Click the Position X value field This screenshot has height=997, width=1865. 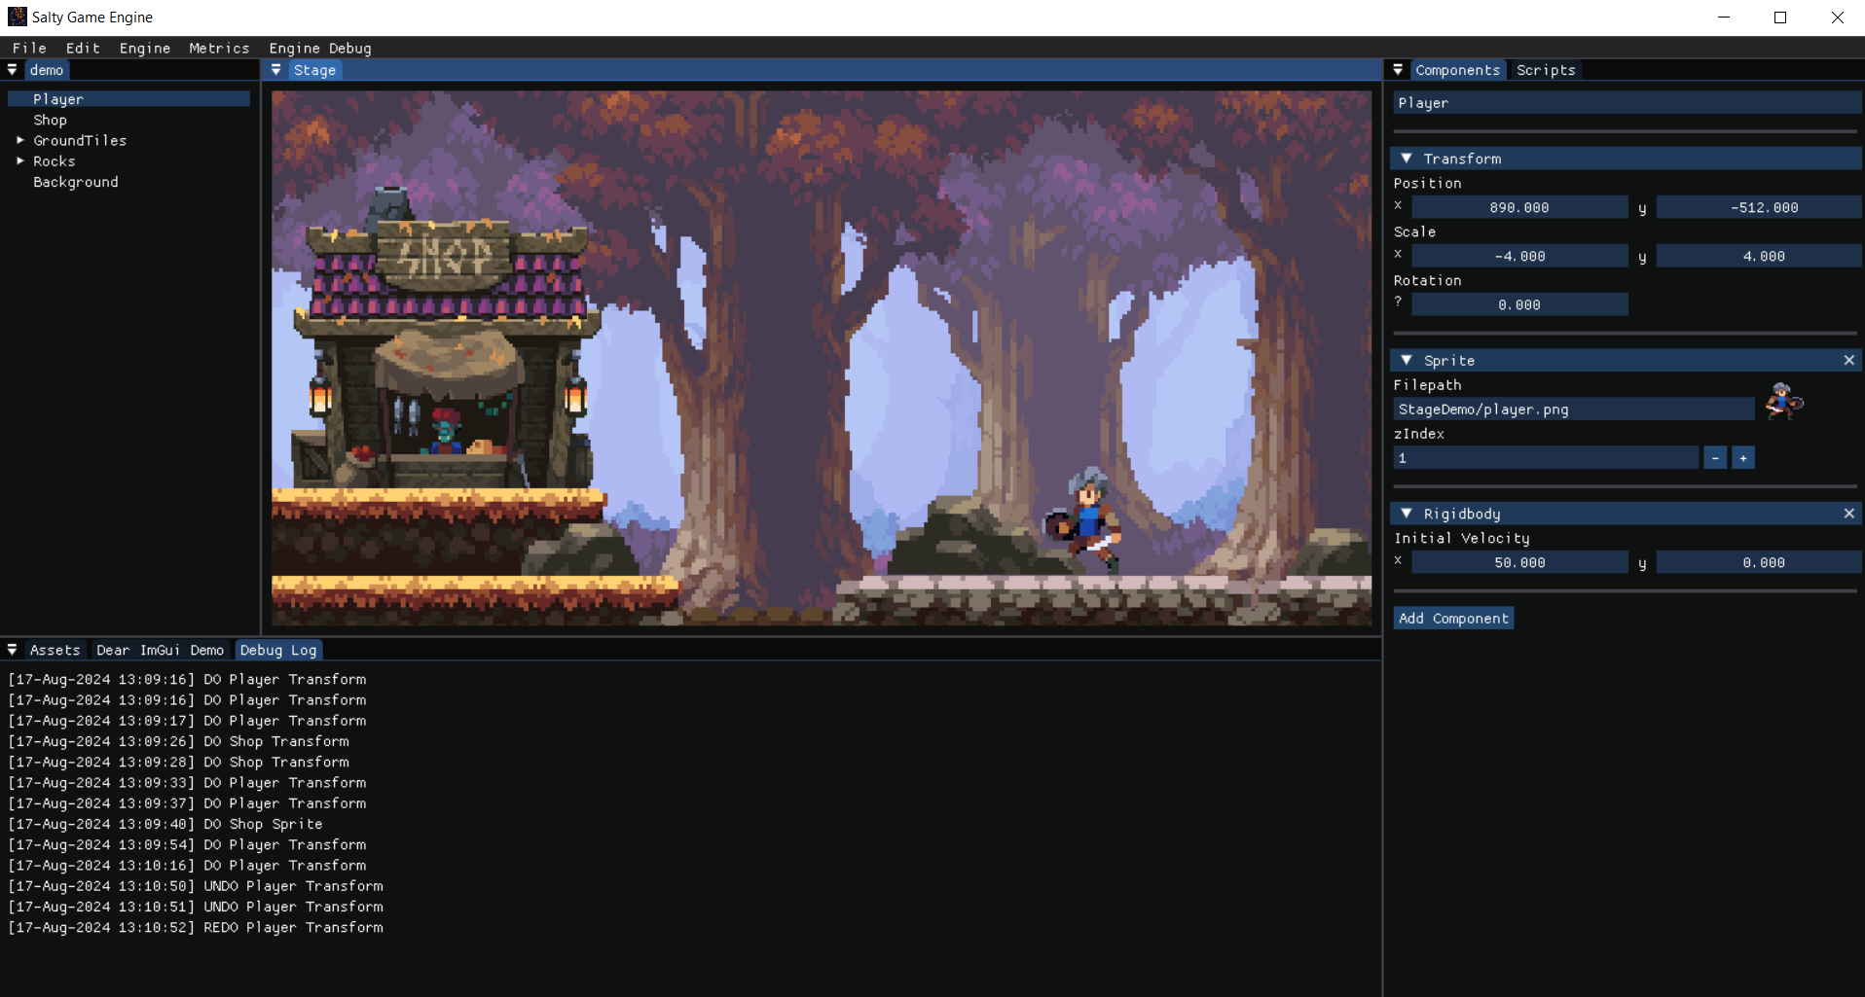[x=1518, y=207]
